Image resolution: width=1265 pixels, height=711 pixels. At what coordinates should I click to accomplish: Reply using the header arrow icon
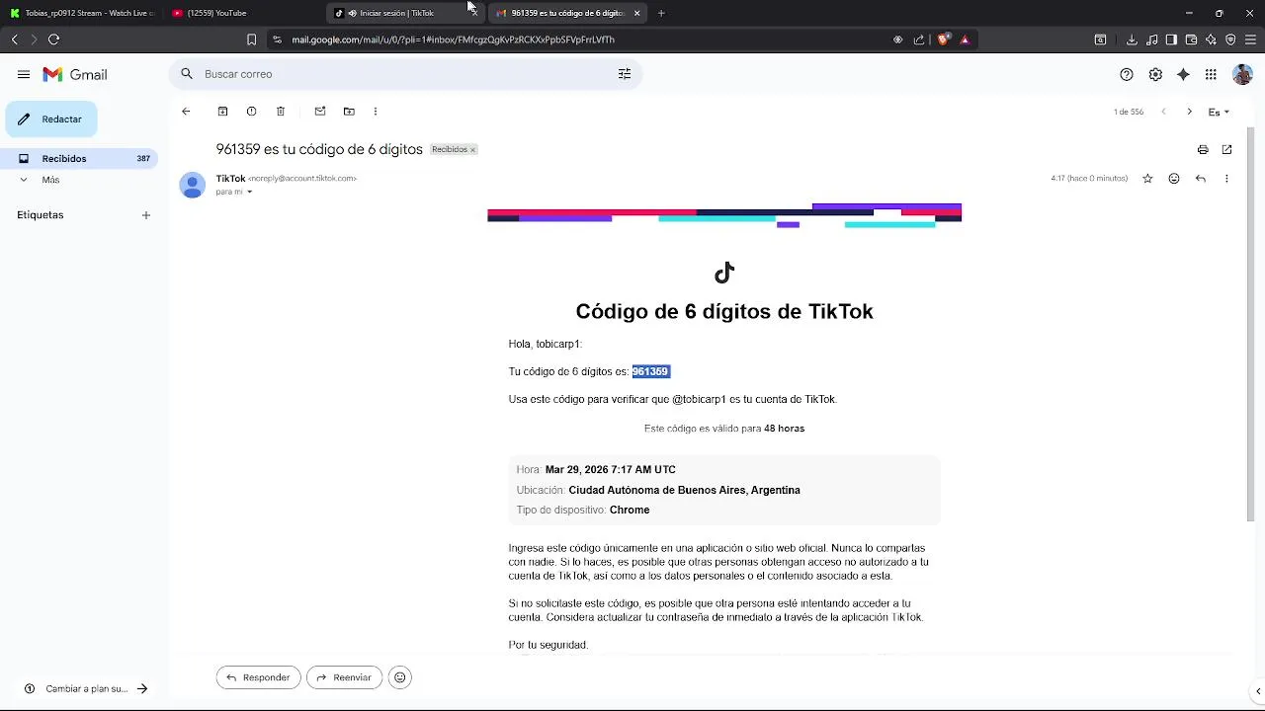[x=1200, y=179]
